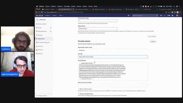This screenshot has width=183, height=103.
Task: Open Chrome's Modifica menu
Action: (53, 6)
